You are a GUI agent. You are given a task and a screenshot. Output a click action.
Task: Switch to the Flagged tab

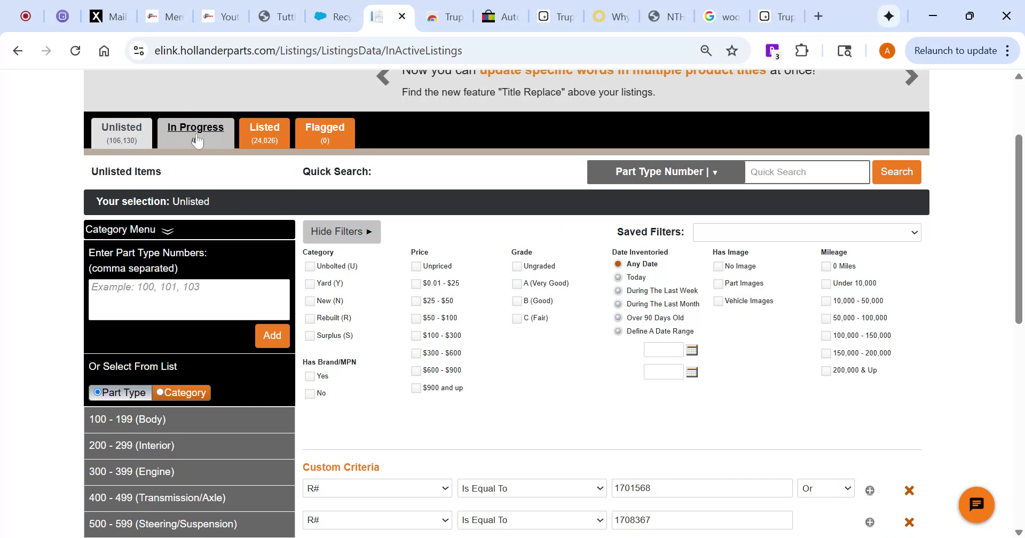[x=325, y=132]
